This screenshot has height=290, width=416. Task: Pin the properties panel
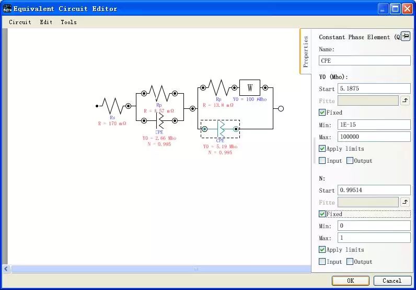[406, 36]
